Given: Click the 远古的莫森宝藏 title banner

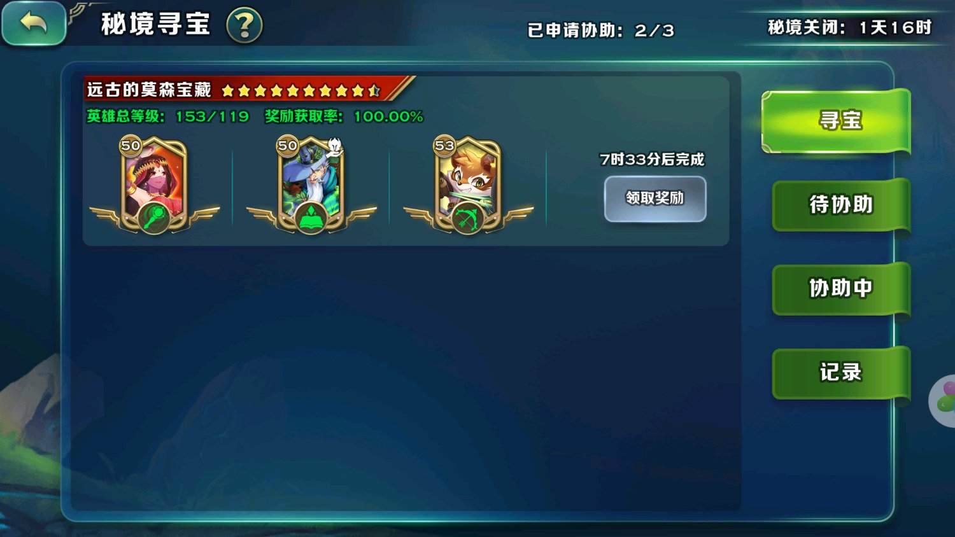Looking at the screenshot, I should [x=148, y=90].
